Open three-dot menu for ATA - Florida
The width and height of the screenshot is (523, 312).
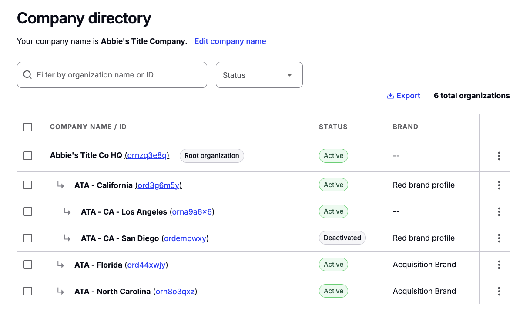[x=499, y=265]
